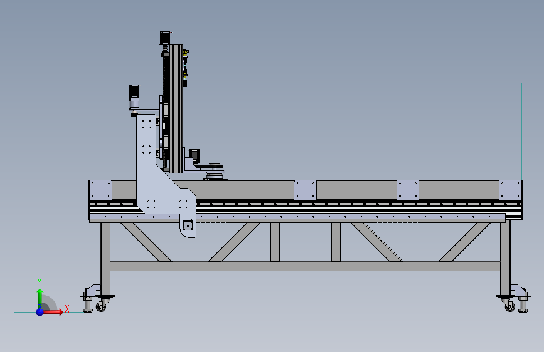Select the right table leg
This screenshot has width=544, height=352.
(505, 259)
